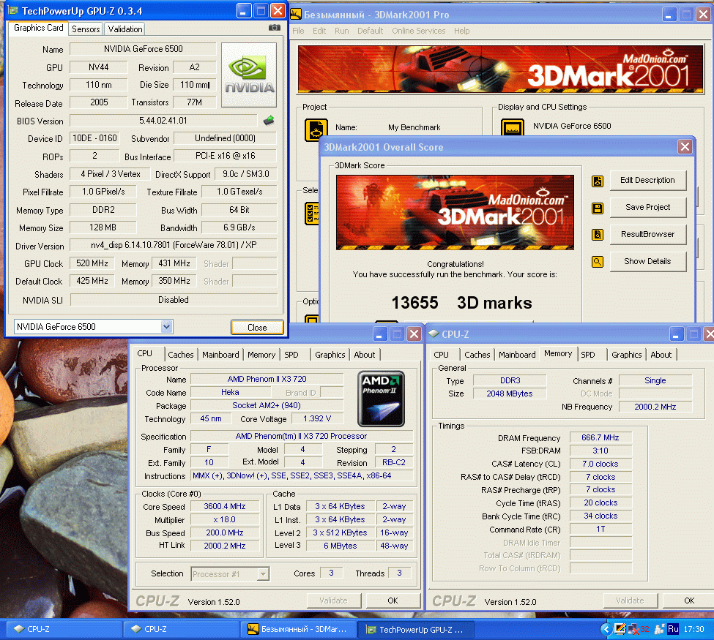
Task: Open About tab in right CPU-Z window
Action: (x=661, y=355)
